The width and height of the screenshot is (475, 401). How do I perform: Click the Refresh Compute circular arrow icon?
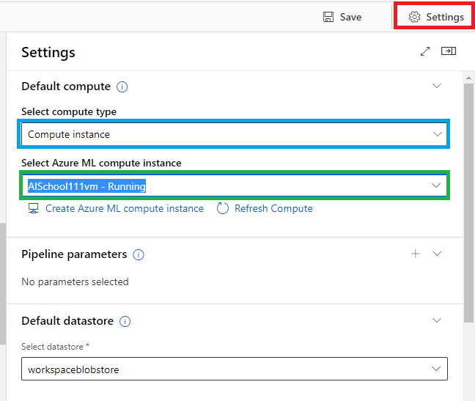(222, 208)
